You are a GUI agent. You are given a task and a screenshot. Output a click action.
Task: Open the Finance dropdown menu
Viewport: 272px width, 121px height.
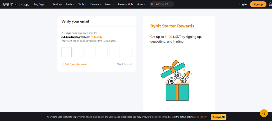pyautogui.click(x=96, y=4)
